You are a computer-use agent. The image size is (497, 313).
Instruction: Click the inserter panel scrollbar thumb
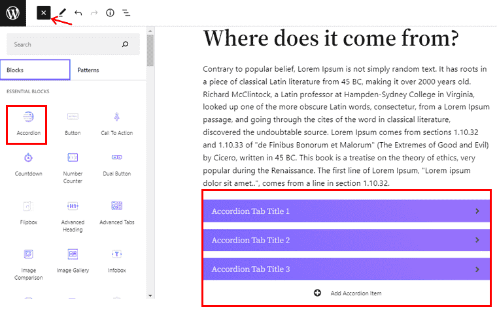pyautogui.click(x=150, y=50)
